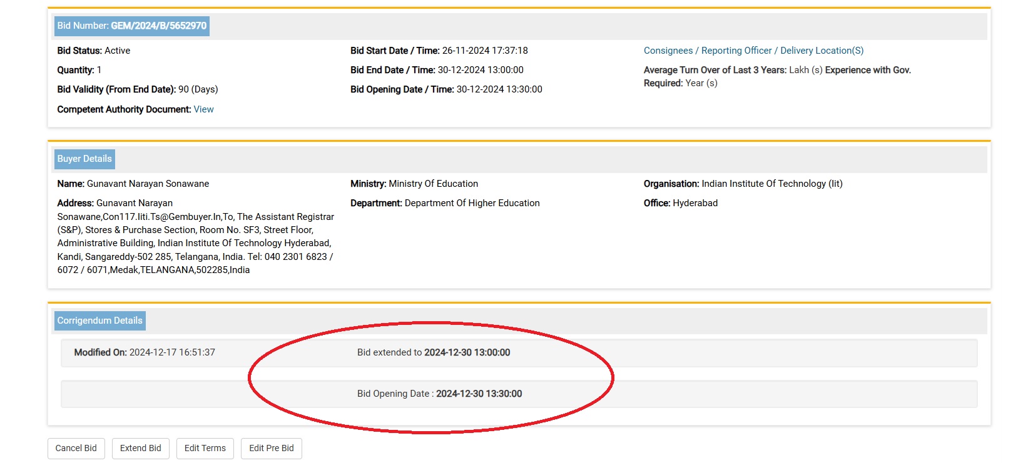
Task: Click the Bid Number GEM/2024/B/5652970 label
Action: click(132, 26)
